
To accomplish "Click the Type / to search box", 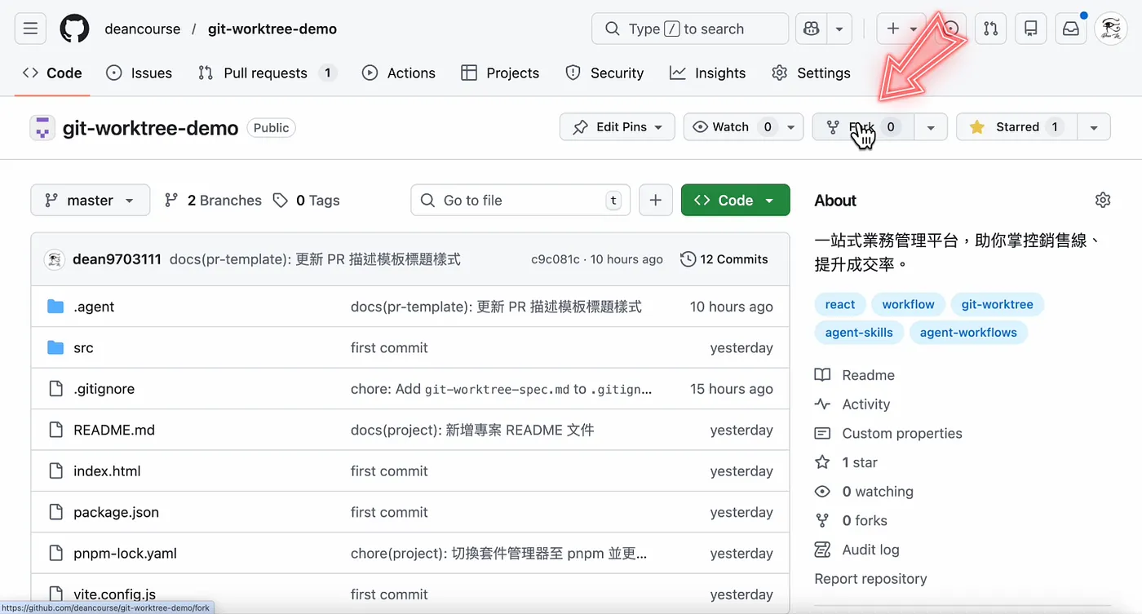I will point(690,29).
